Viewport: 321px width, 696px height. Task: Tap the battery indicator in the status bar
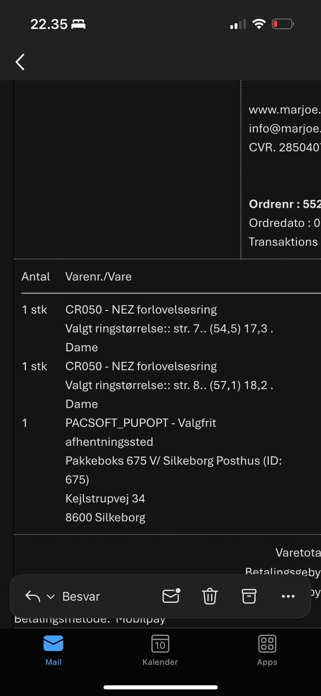click(x=283, y=24)
